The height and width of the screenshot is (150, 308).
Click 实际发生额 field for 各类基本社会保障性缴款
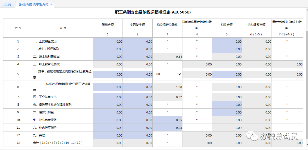[137, 105]
